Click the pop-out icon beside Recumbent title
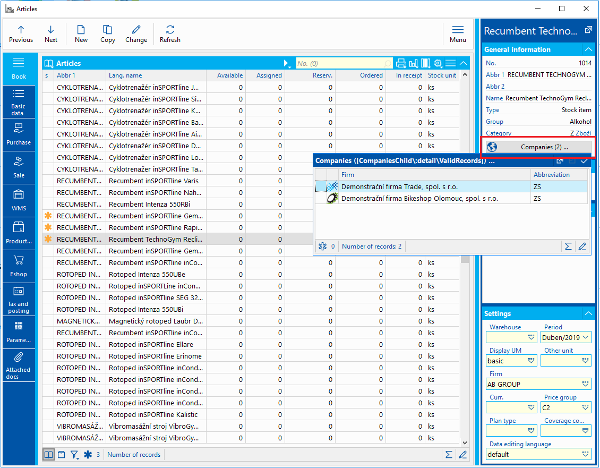The width and height of the screenshot is (600, 468). coord(588,31)
